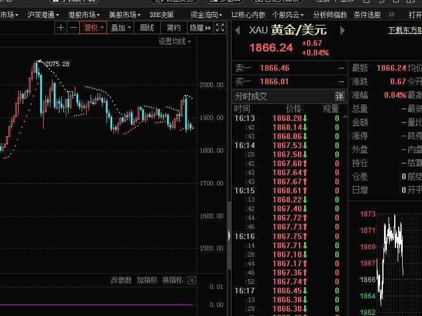This screenshot has width=422, height=316.
Task: Select trade row 16:17 at 1866.45
Action: tap(287, 291)
